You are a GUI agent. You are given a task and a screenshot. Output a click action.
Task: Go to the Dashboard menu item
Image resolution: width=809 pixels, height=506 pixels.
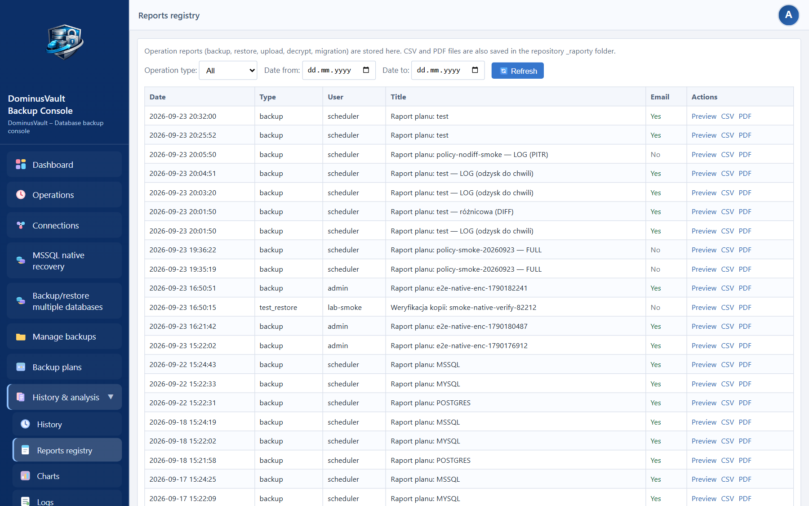(x=64, y=165)
